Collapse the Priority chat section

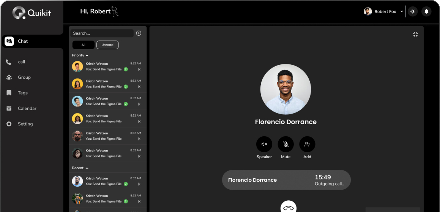point(80,55)
